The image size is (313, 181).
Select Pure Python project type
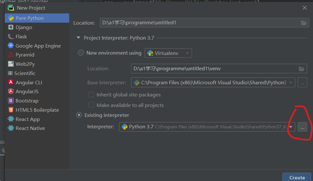click(37, 18)
